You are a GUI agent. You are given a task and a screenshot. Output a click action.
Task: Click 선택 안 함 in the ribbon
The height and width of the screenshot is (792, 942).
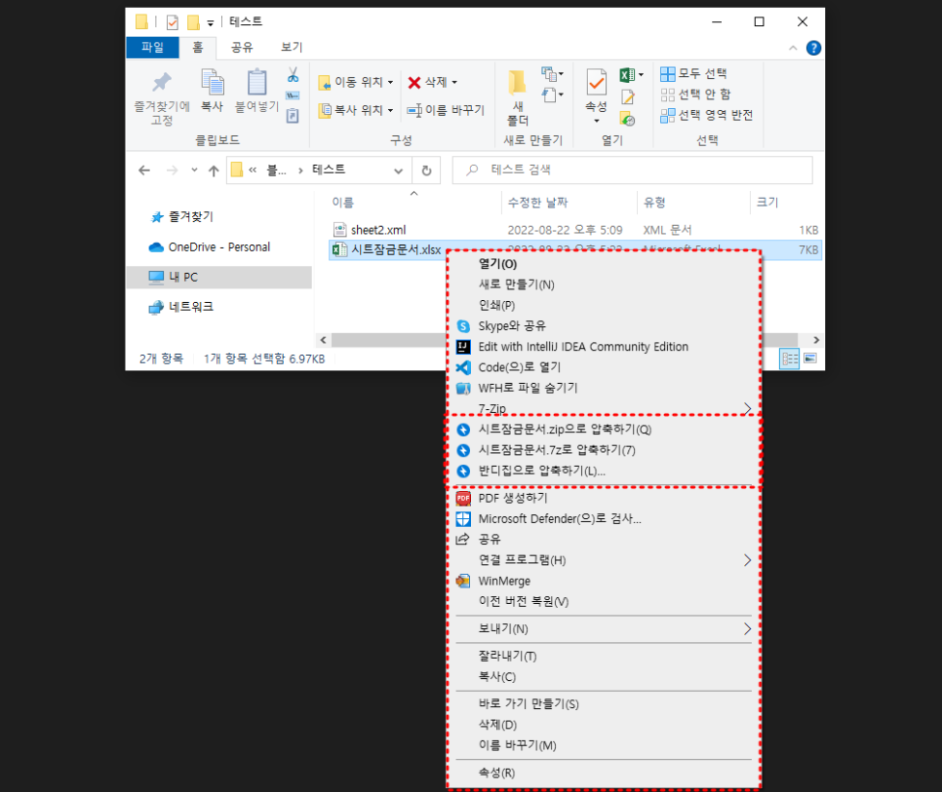(695, 94)
